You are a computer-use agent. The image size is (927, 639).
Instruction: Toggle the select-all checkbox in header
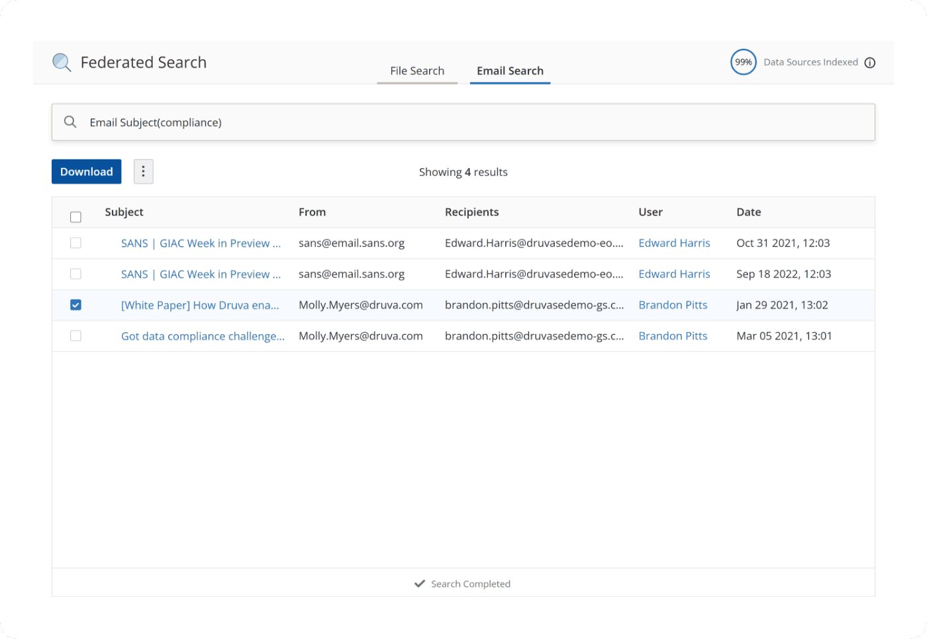[75, 217]
